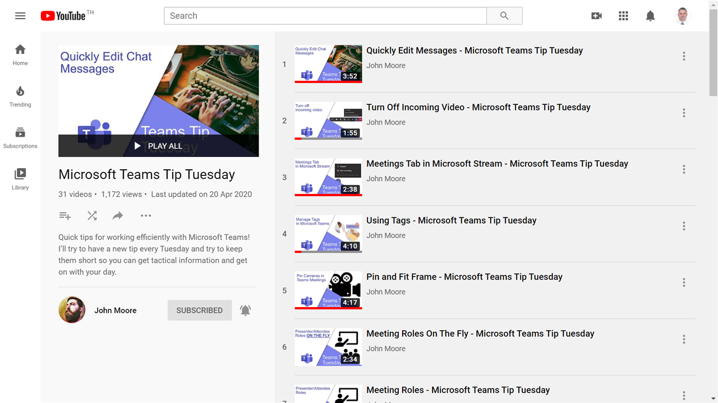
Task: Open options for Using Tags video
Action: pyautogui.click(x=684, y=226)
